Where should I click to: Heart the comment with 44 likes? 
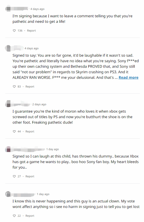click(x=14, y=131)
